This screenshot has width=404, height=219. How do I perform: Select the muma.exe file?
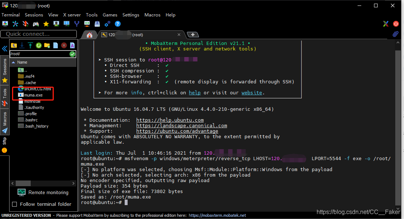(30, 95)
